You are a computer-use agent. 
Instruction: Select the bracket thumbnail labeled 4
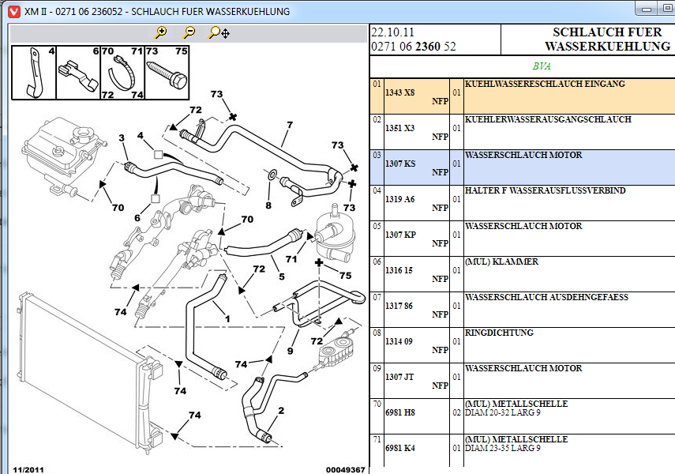[34, 73]
